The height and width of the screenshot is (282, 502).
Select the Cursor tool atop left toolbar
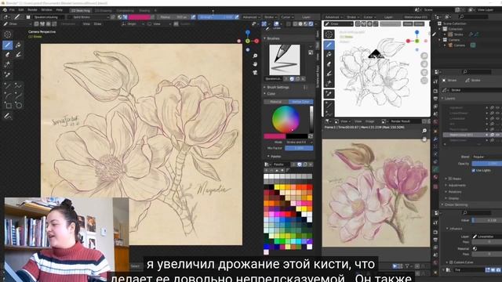[x=8, y=34]
